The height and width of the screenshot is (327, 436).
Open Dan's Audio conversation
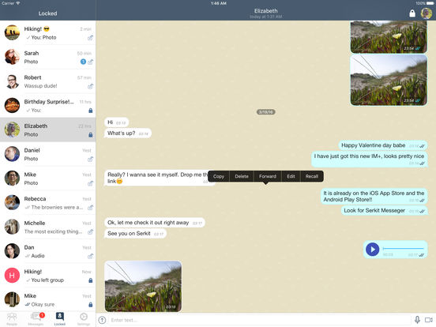[48, 251]
